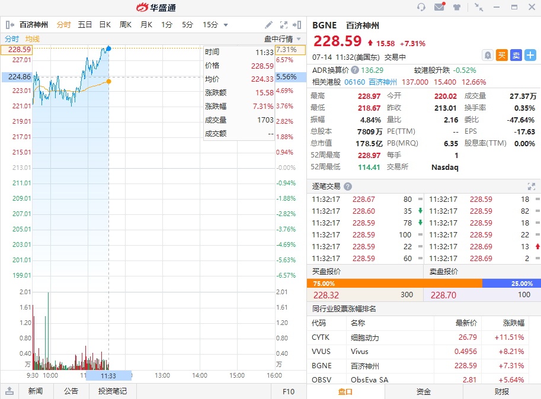Switch to 分时 intraday chart tab
The height and width of the screenshot is (399, 541).
64,25
